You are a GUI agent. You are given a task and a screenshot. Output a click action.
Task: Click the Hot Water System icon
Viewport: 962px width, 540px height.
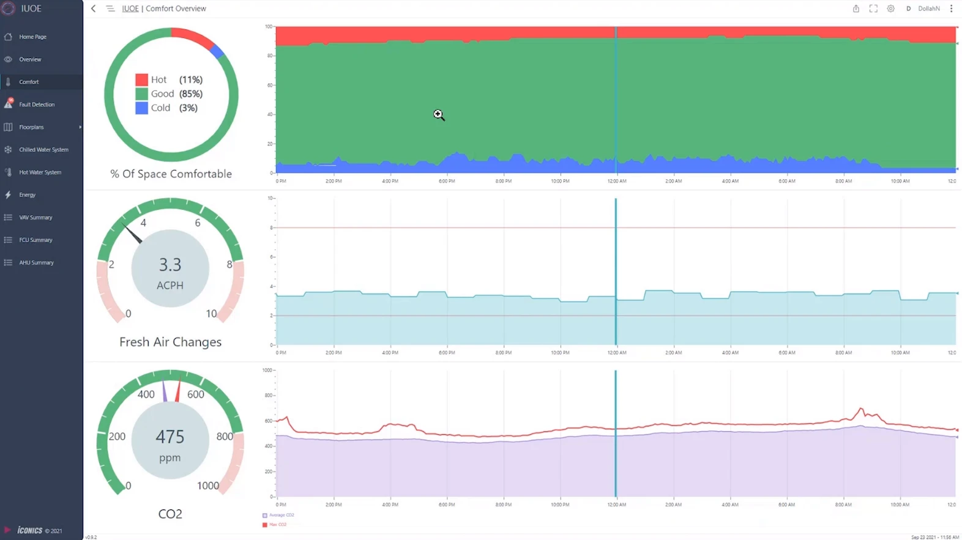tap(8, 172)
